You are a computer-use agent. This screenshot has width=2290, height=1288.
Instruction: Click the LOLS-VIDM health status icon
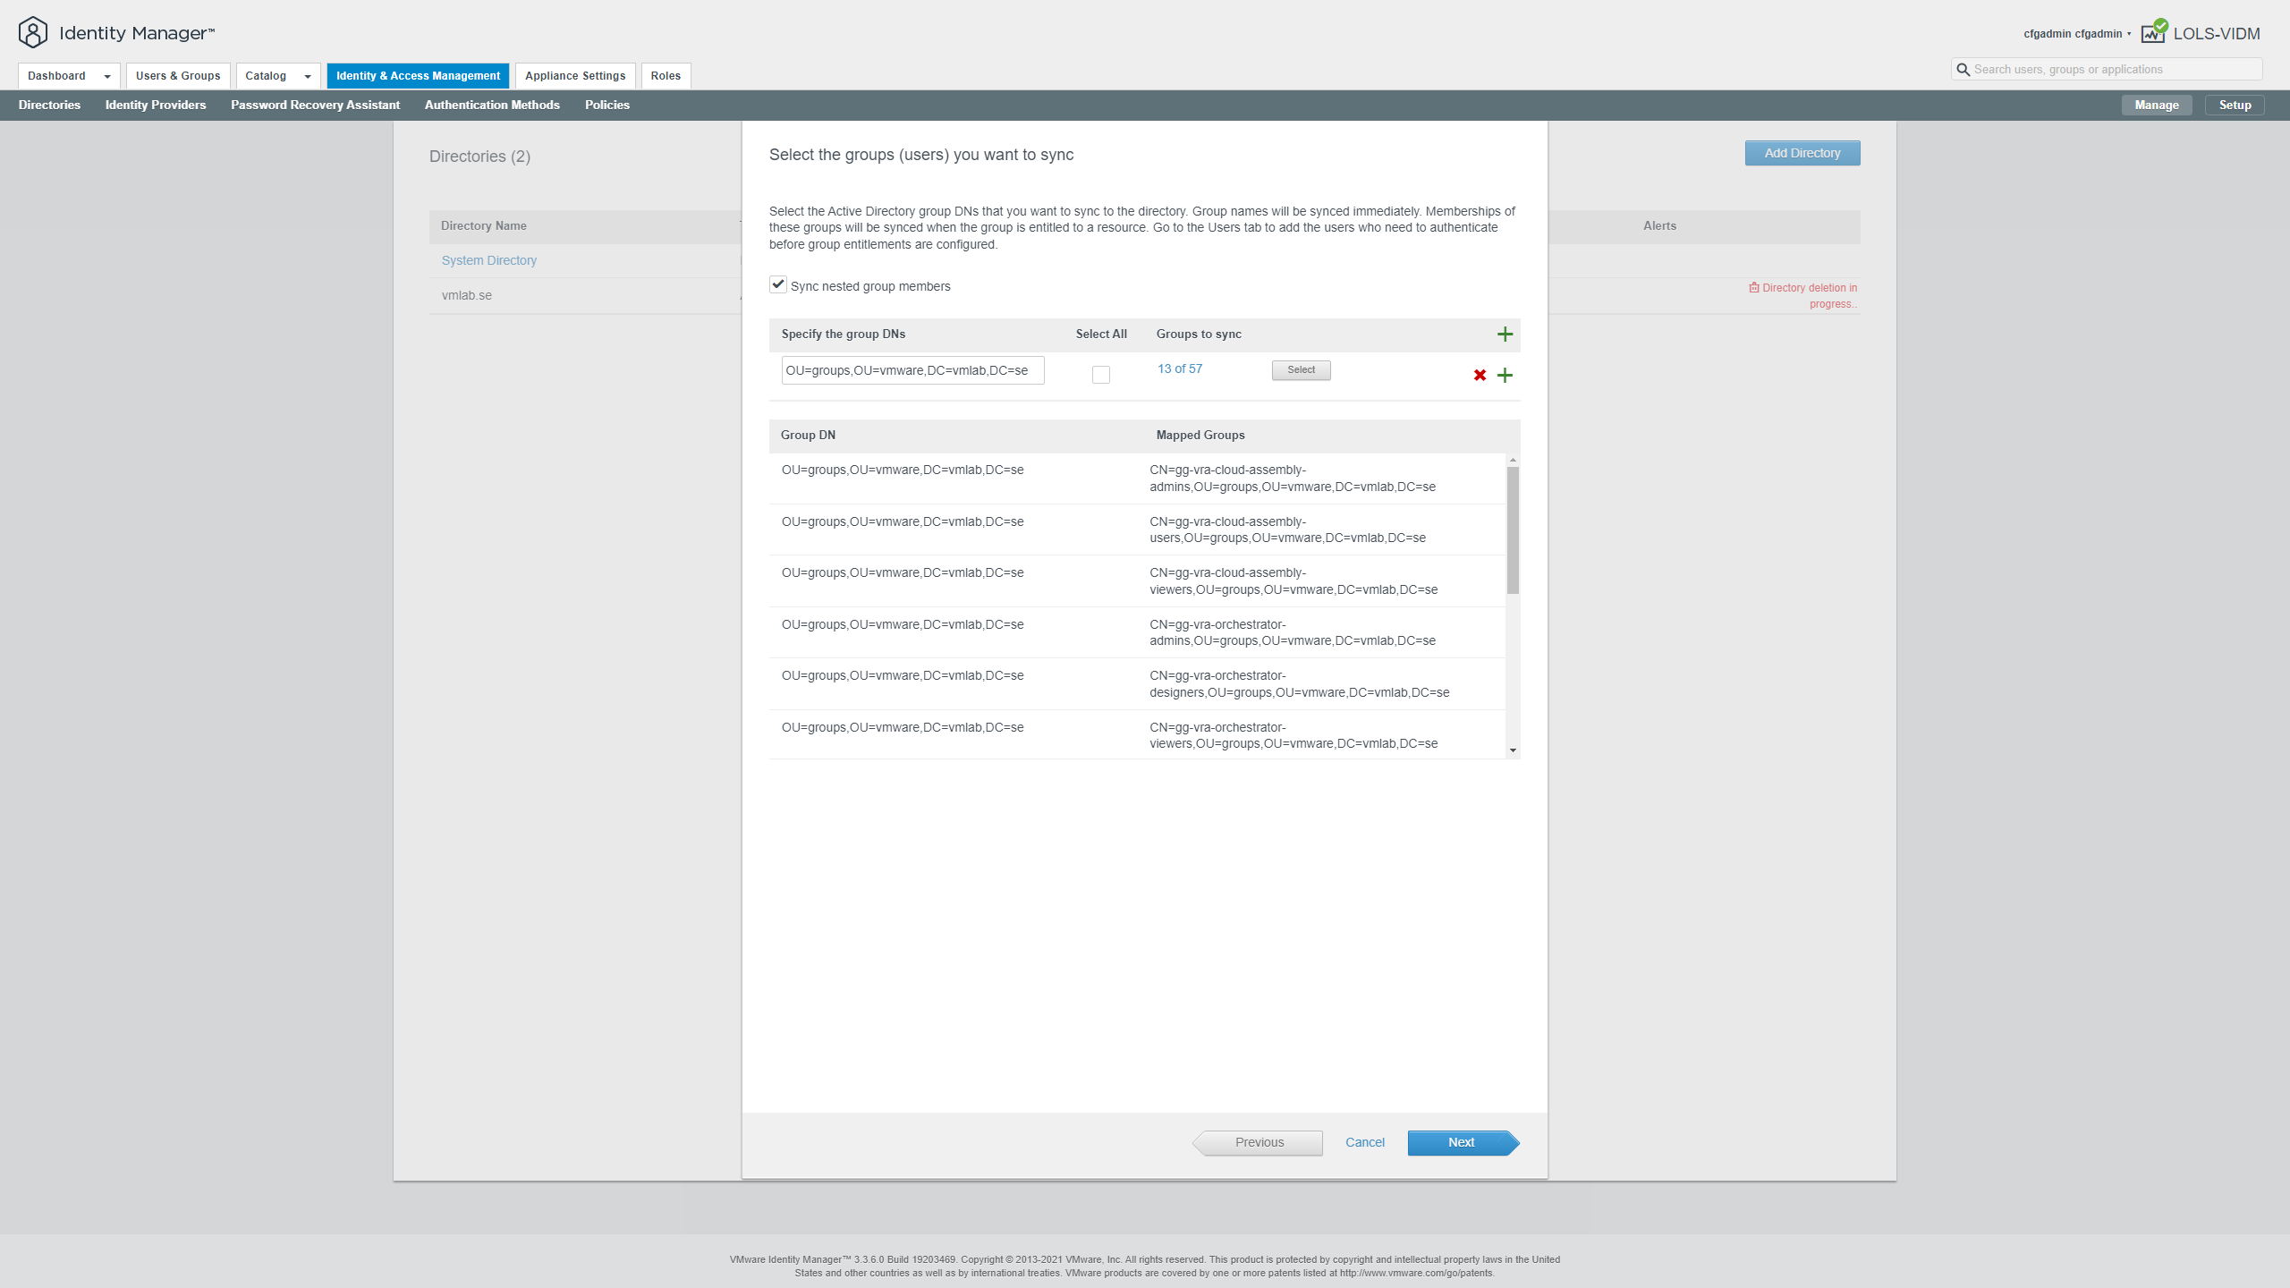click(2154, 31)
